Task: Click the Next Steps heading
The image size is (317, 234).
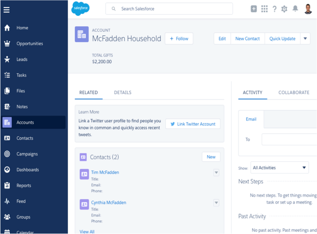Action: [x=251, y=182]
